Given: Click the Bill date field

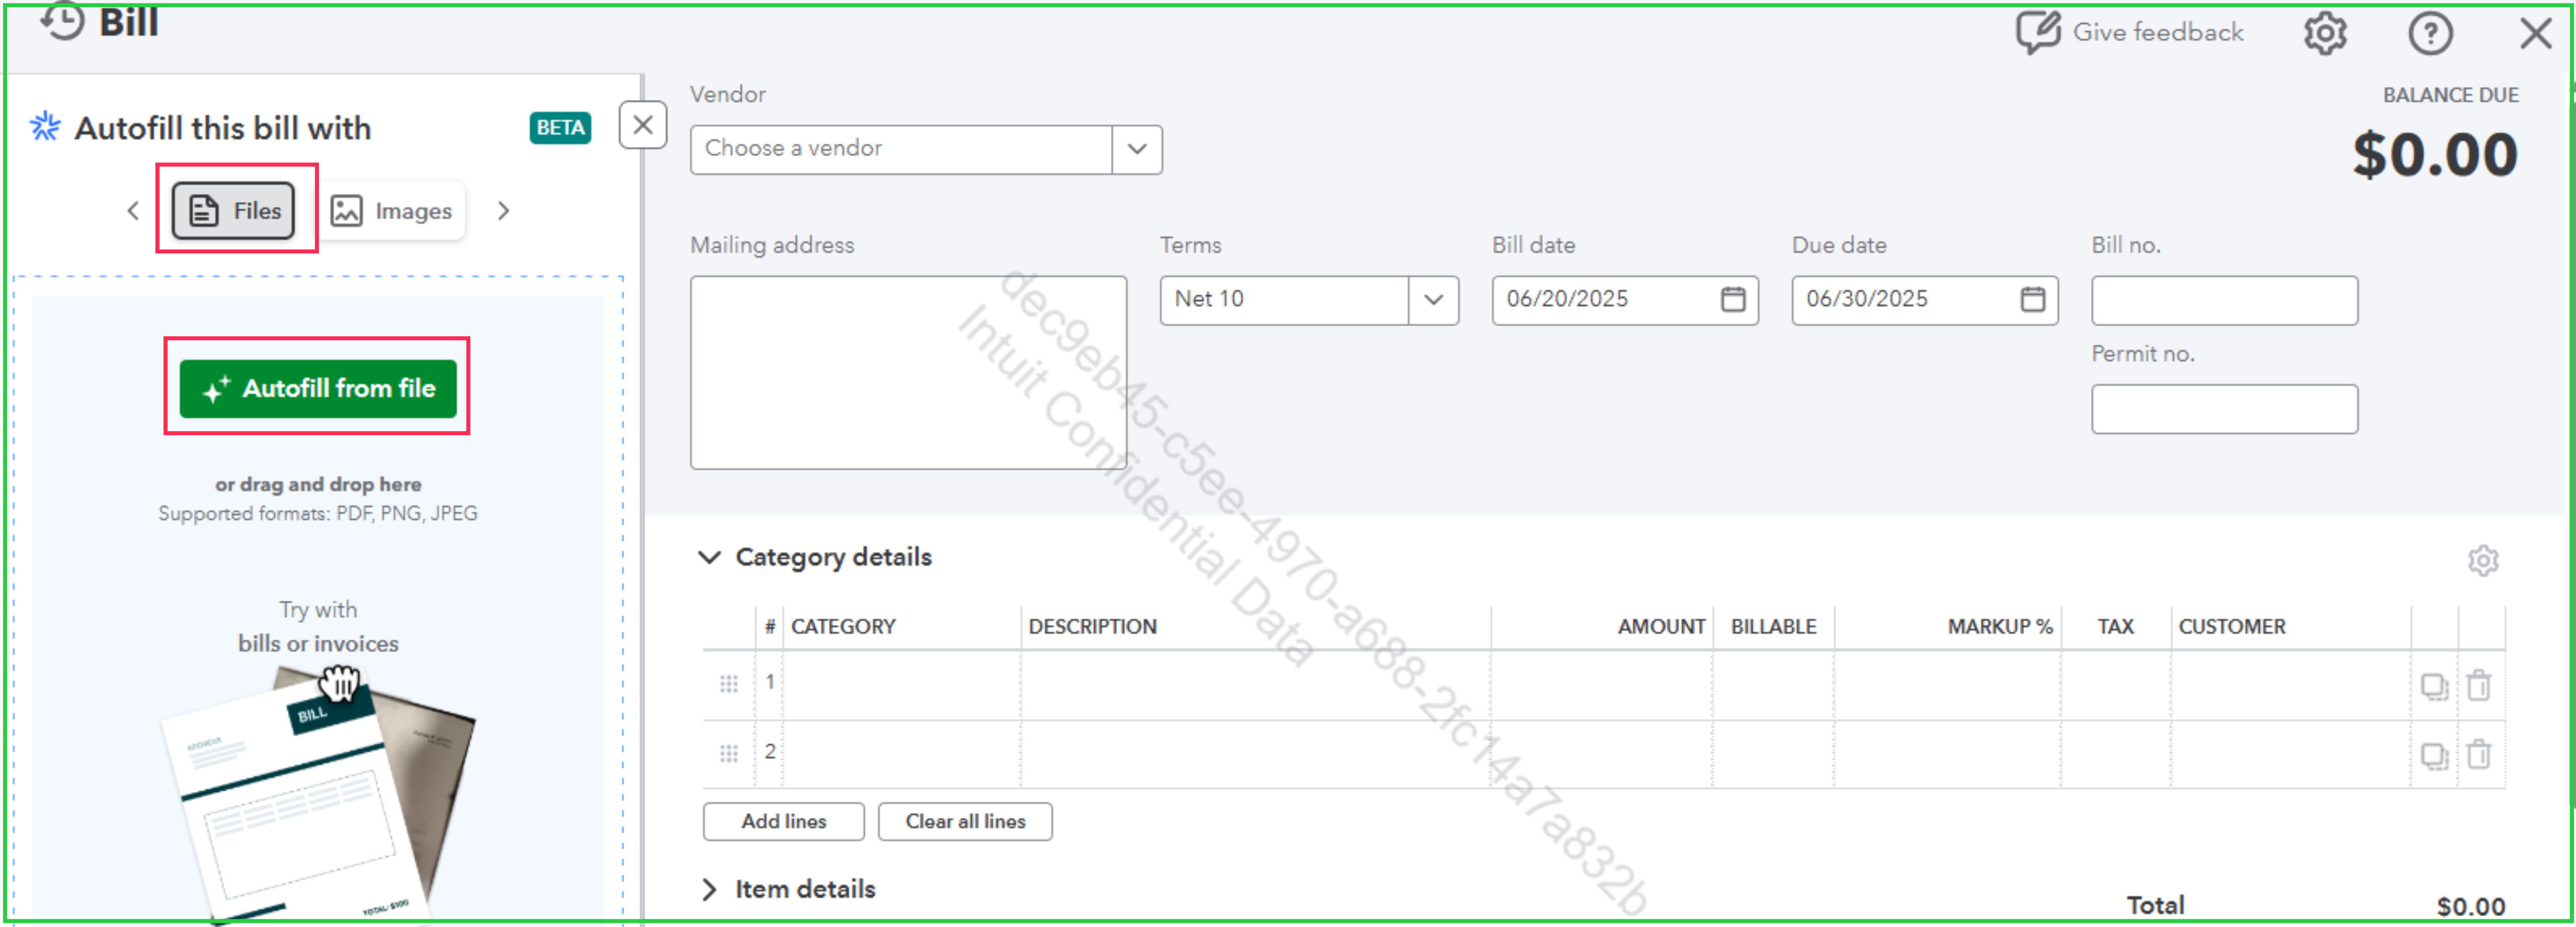Looking at the screenshot, I should pos(1625,299).
